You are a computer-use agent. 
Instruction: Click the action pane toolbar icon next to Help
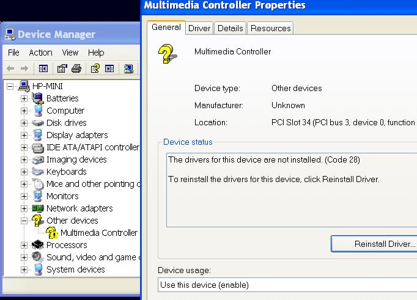tap(109, 68)
